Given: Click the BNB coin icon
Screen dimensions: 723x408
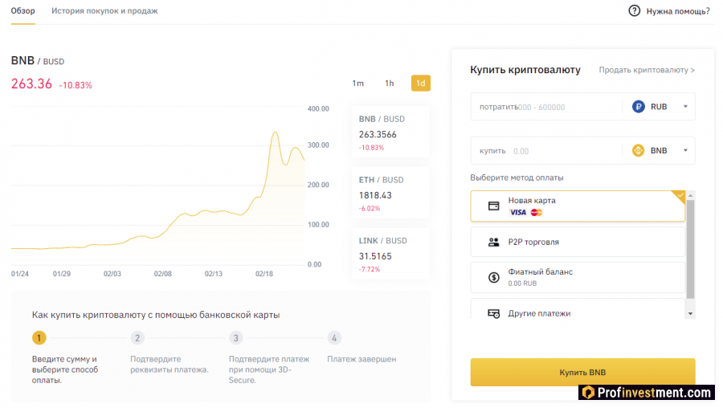Looking at the screenshot, I should pos(638,151).
